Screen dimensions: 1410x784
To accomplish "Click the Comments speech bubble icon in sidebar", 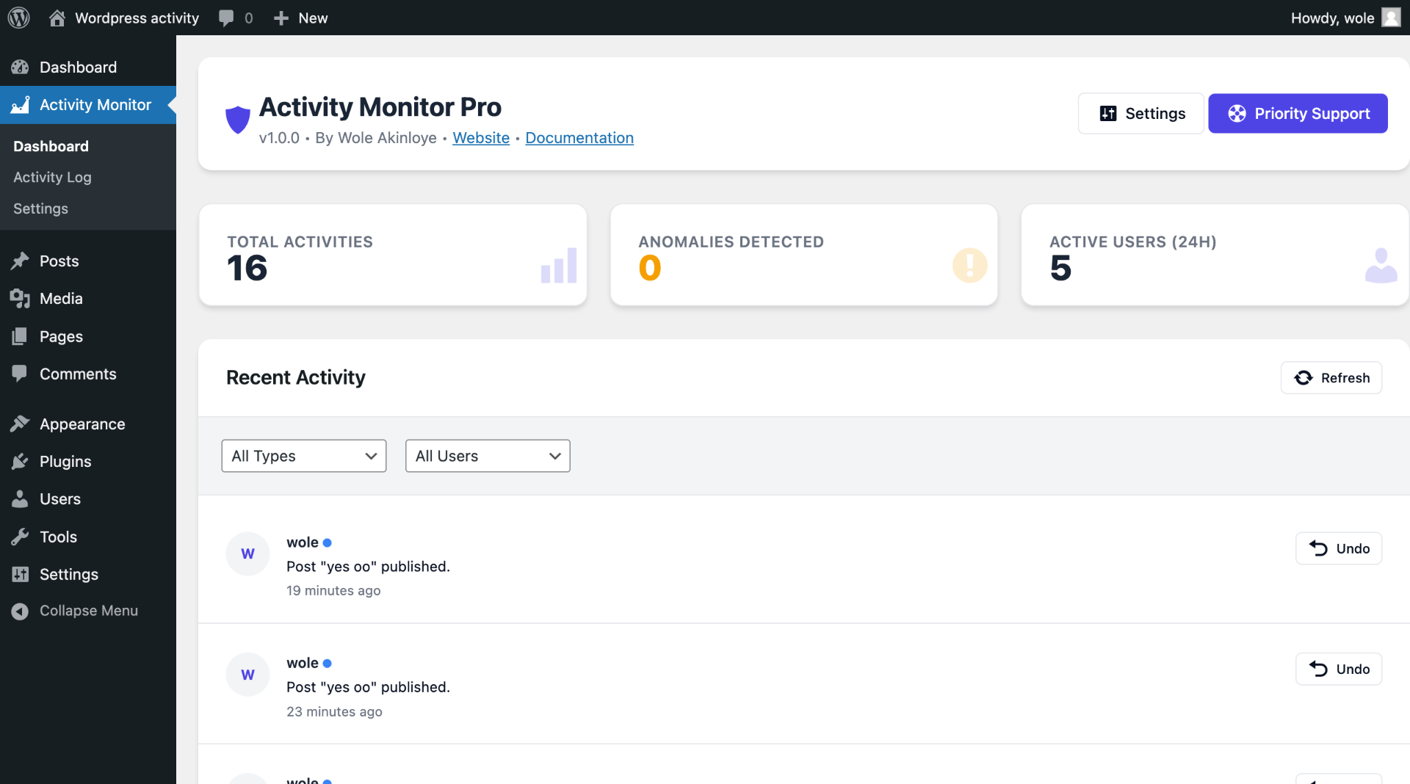I will [20, 374].
